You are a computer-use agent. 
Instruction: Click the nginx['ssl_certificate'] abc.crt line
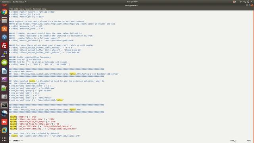click(x=41, y=126)
